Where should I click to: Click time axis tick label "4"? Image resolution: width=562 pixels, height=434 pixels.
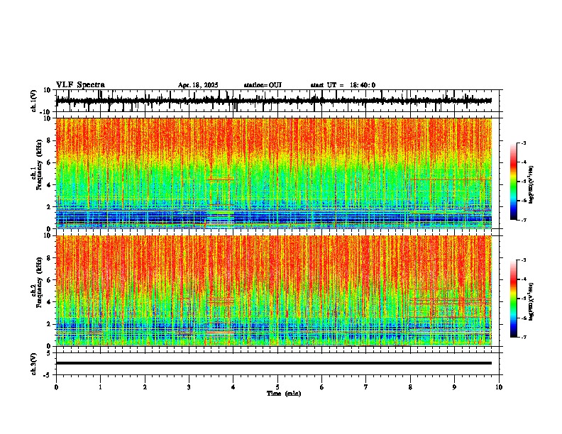click(x=233, y=387)
